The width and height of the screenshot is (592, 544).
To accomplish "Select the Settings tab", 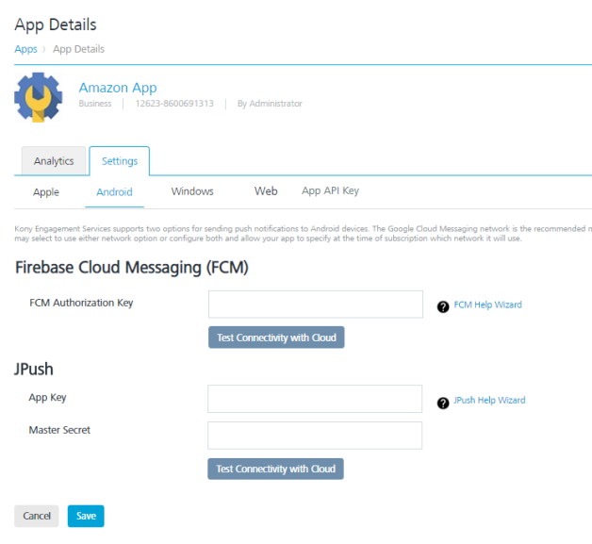I will tap(120, 161).
